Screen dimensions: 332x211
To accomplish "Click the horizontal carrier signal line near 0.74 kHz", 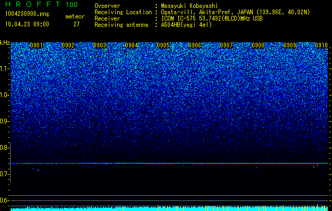I will pos(169,164).
